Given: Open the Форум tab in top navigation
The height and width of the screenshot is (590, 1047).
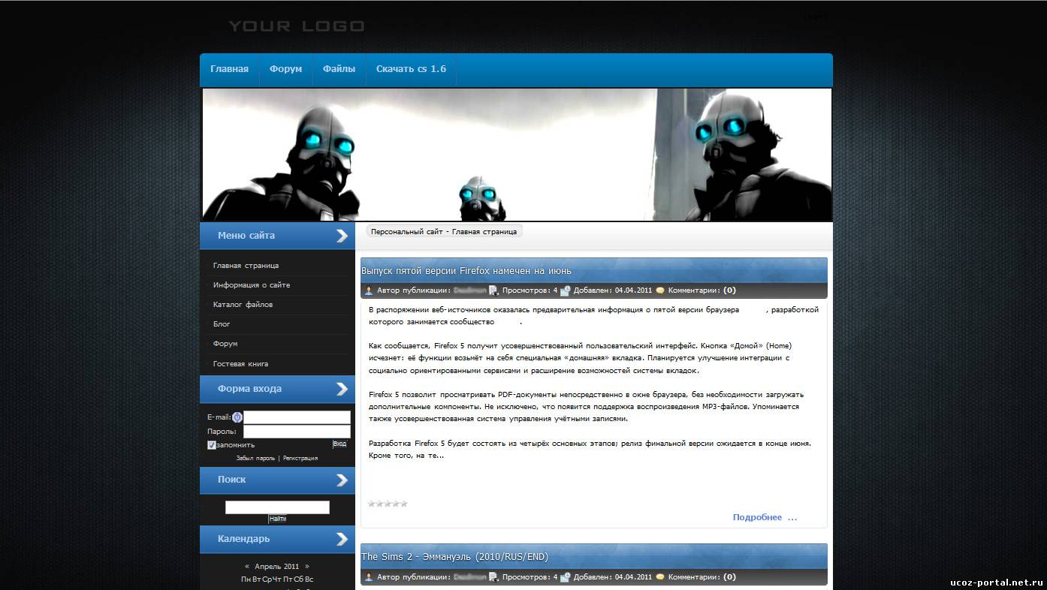Looking at the screenshot, I should (285, 69).
